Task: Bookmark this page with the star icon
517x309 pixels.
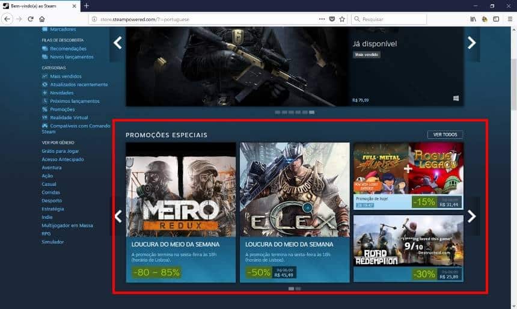Action: tap(342, 19)
